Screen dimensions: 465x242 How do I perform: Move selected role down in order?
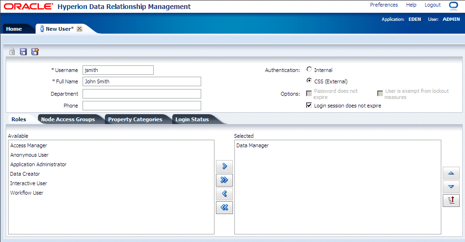[x=451, y=187]
